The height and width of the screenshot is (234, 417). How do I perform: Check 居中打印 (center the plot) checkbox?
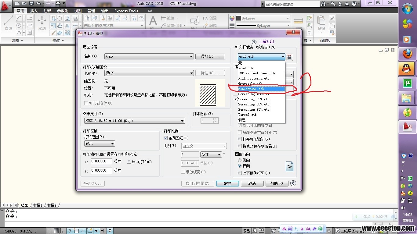[129, 162]
